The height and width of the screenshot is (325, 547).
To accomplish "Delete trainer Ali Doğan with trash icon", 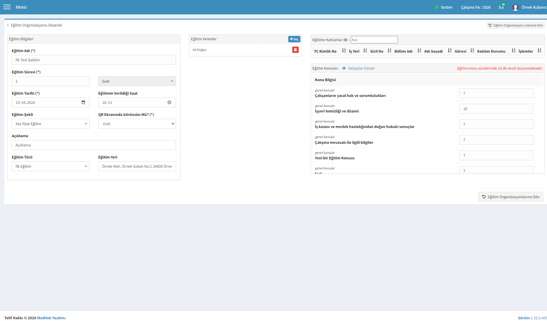I will click(295, 50).
